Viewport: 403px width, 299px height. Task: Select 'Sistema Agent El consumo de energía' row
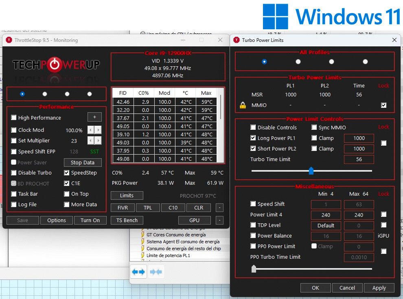[x=183, y=242]
